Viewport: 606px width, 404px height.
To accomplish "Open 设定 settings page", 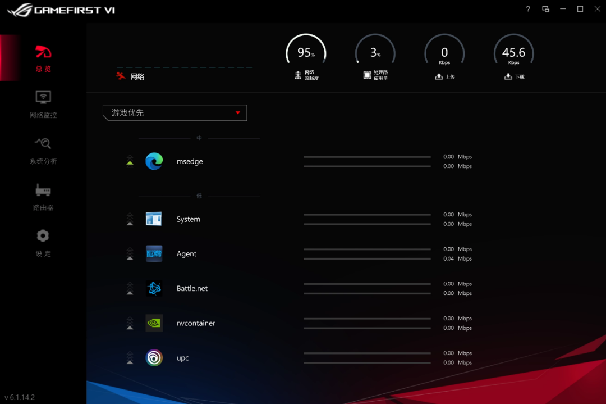I will click(x=43, y=243).
